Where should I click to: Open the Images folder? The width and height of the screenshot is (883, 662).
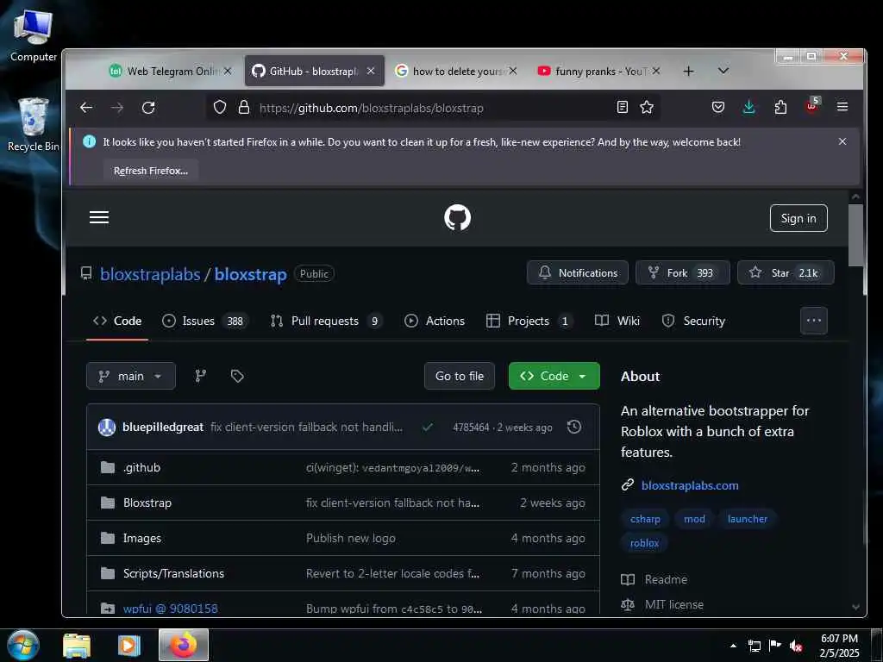[142, 538]
